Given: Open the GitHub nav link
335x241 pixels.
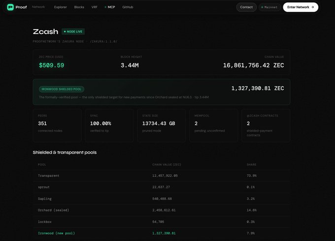Looking at the screenshot, I should coord(128,7).
